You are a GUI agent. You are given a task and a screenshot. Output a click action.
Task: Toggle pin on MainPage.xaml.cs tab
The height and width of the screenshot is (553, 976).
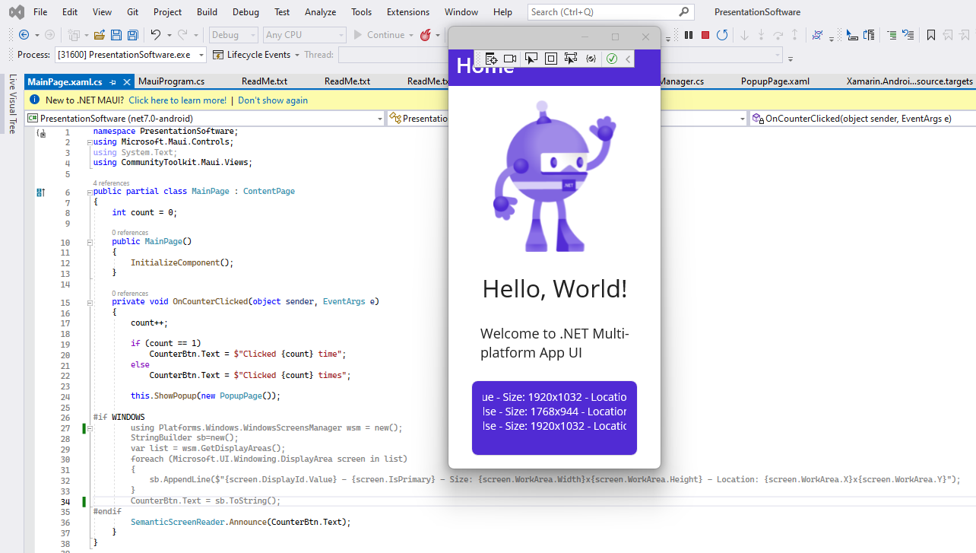tap(112, 81)
